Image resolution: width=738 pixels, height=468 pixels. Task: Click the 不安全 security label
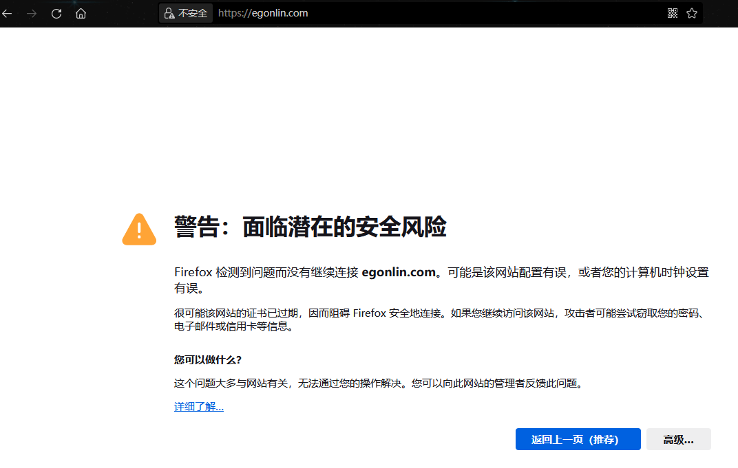[193, 13]
